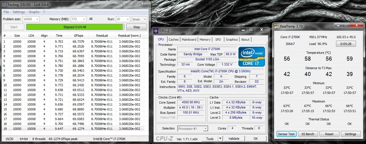Click the LinX title bar app icon
Image resolution: width=366 pixels, height=144 pixels.
pos(4,5)
